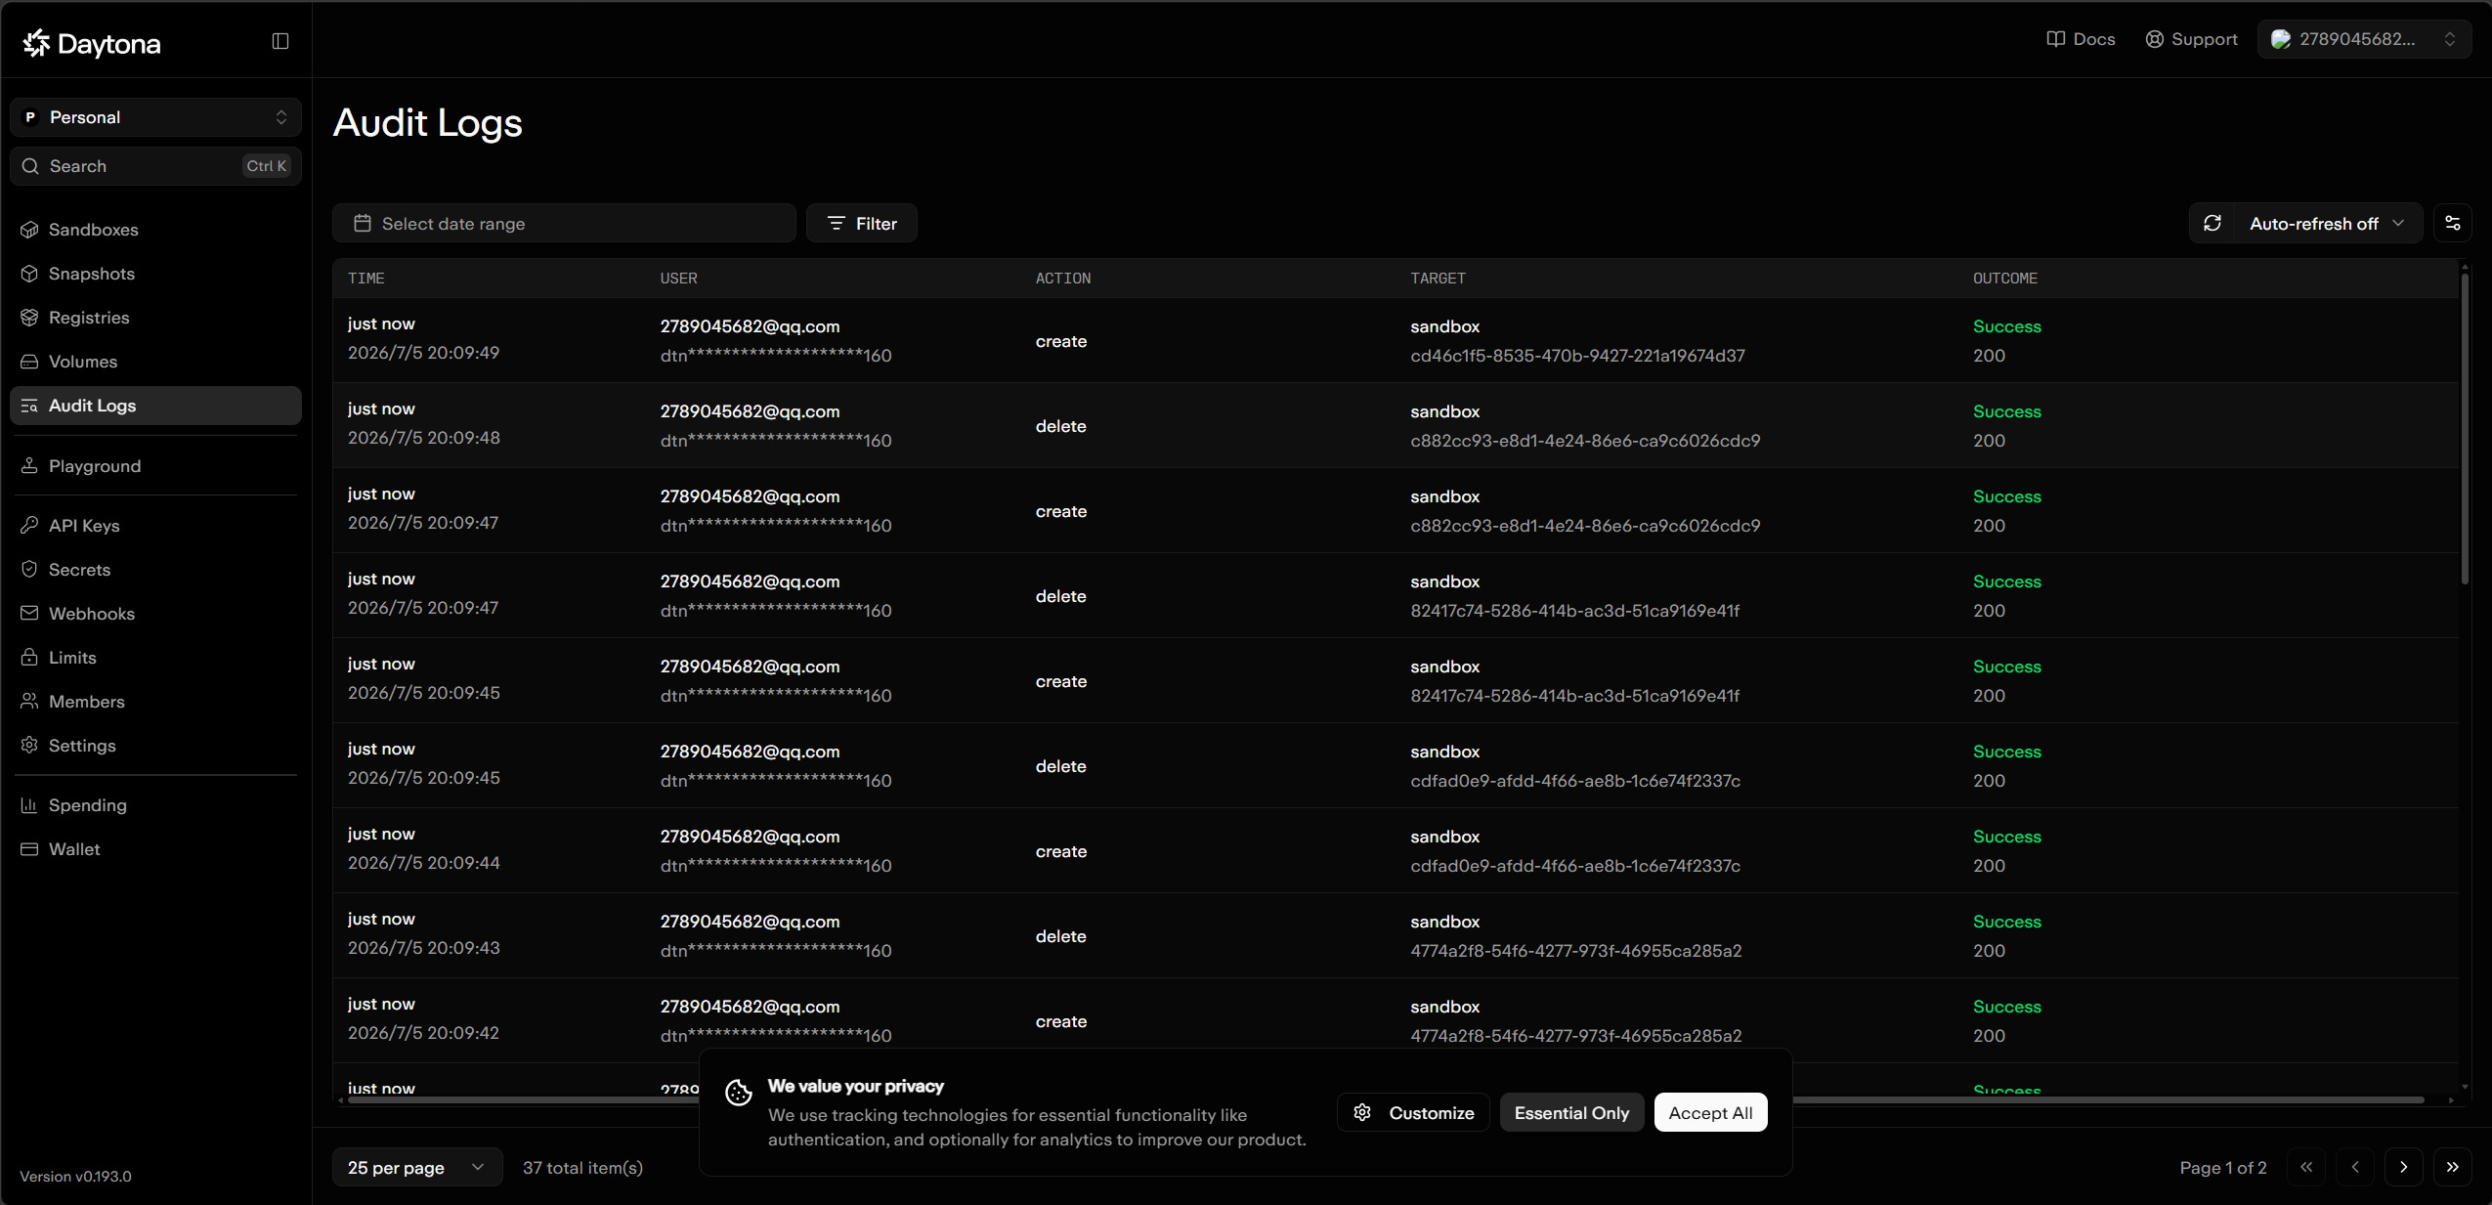The height and width of the screenshot is (1205, 2492).
Task: Open the Registries page
Action: coord(156,318)
